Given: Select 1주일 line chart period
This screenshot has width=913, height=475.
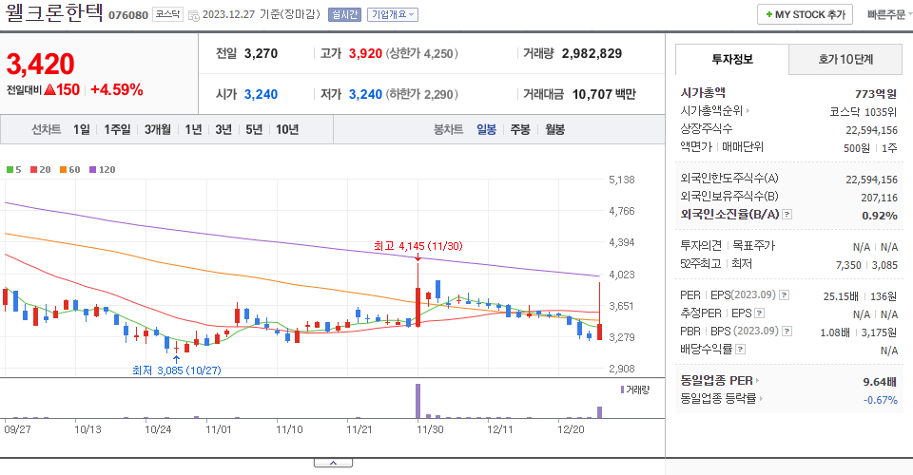Looking at the screenshot, I should pyautogui.click(x=117, y=129).
